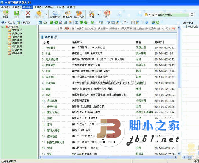Screen dimensions: 199x163
Task: Tick the header checkbox beside 小说名称
Action: [185, 27]
